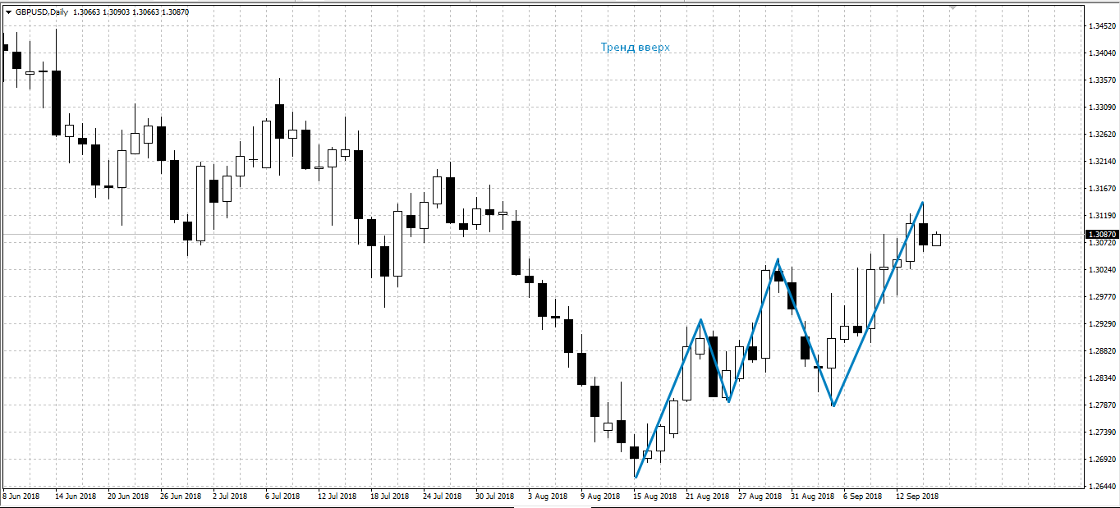Image resolution: width=1120 pixels, height=508 pixels.
Task: Click the 6 Sep 2018 date label
Action: (863, 497)
